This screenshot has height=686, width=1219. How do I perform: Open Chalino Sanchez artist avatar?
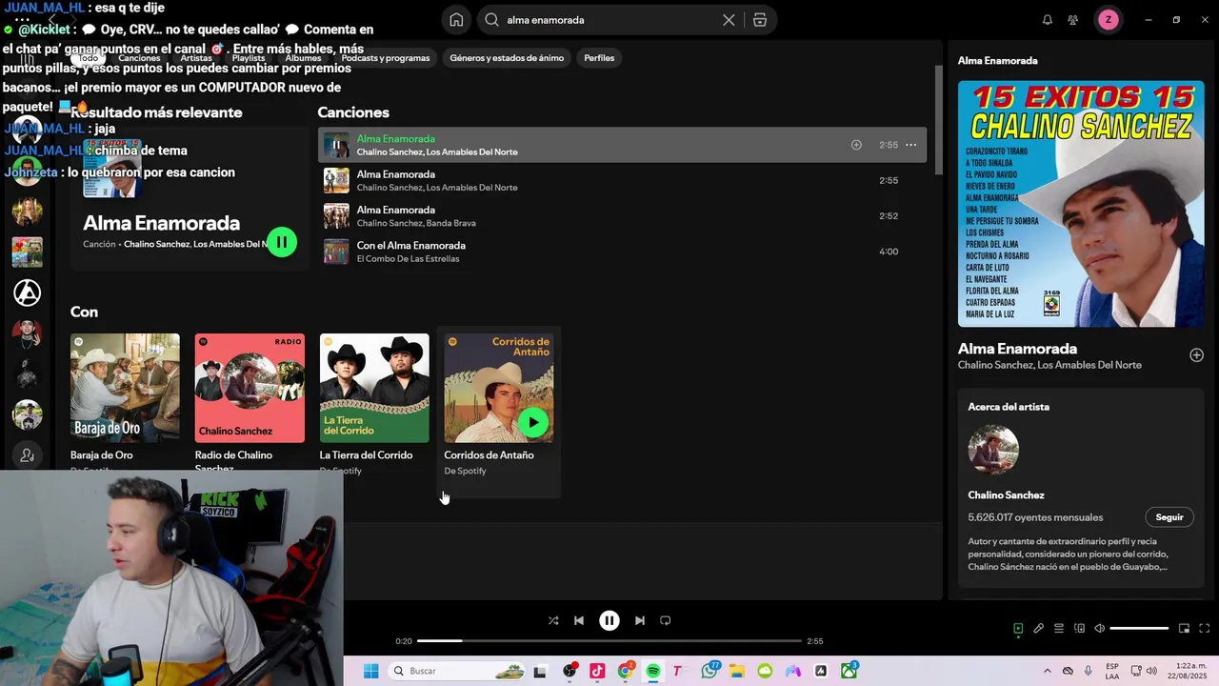click(993, 450)
